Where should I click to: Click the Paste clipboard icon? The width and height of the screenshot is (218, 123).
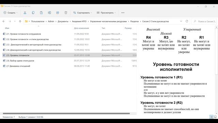click(x=41, y=13)
